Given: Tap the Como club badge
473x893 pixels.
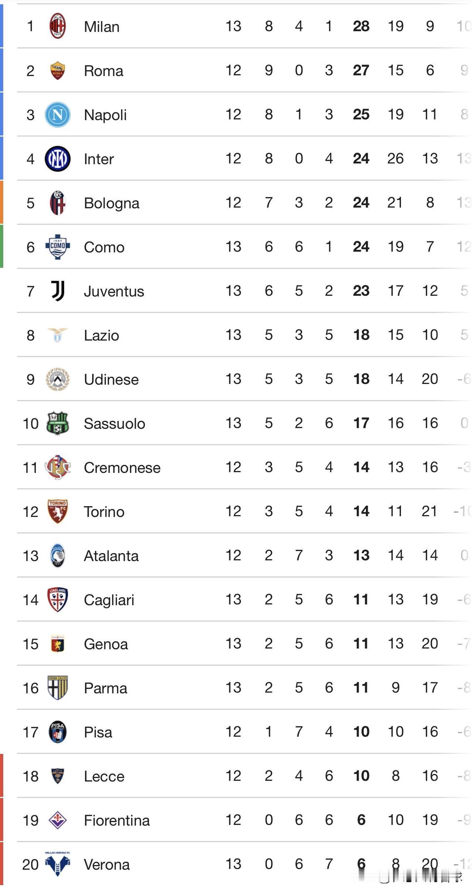Looking at the screenshot, I should click(x=57, y=247).
